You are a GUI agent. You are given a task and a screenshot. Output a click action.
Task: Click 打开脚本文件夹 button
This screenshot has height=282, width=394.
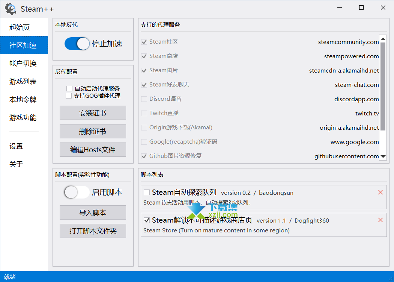tap(93, 231)
